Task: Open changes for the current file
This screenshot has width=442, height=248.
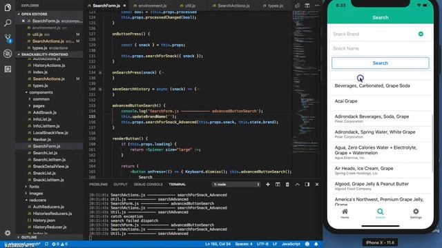Action: 297,6
